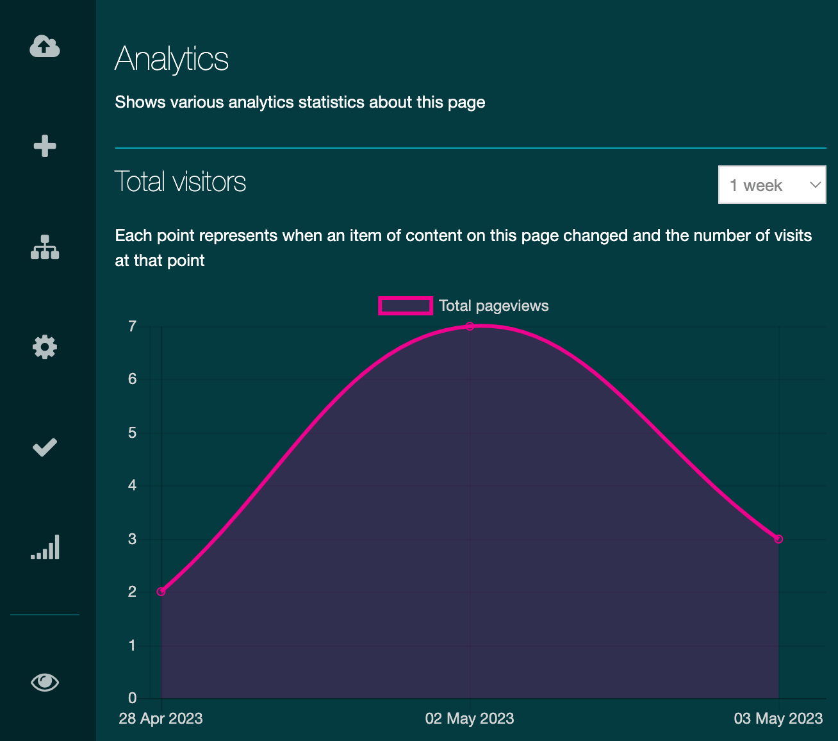
Task: Toggle preview with the eye icon
Action: (x=45, y=682)
